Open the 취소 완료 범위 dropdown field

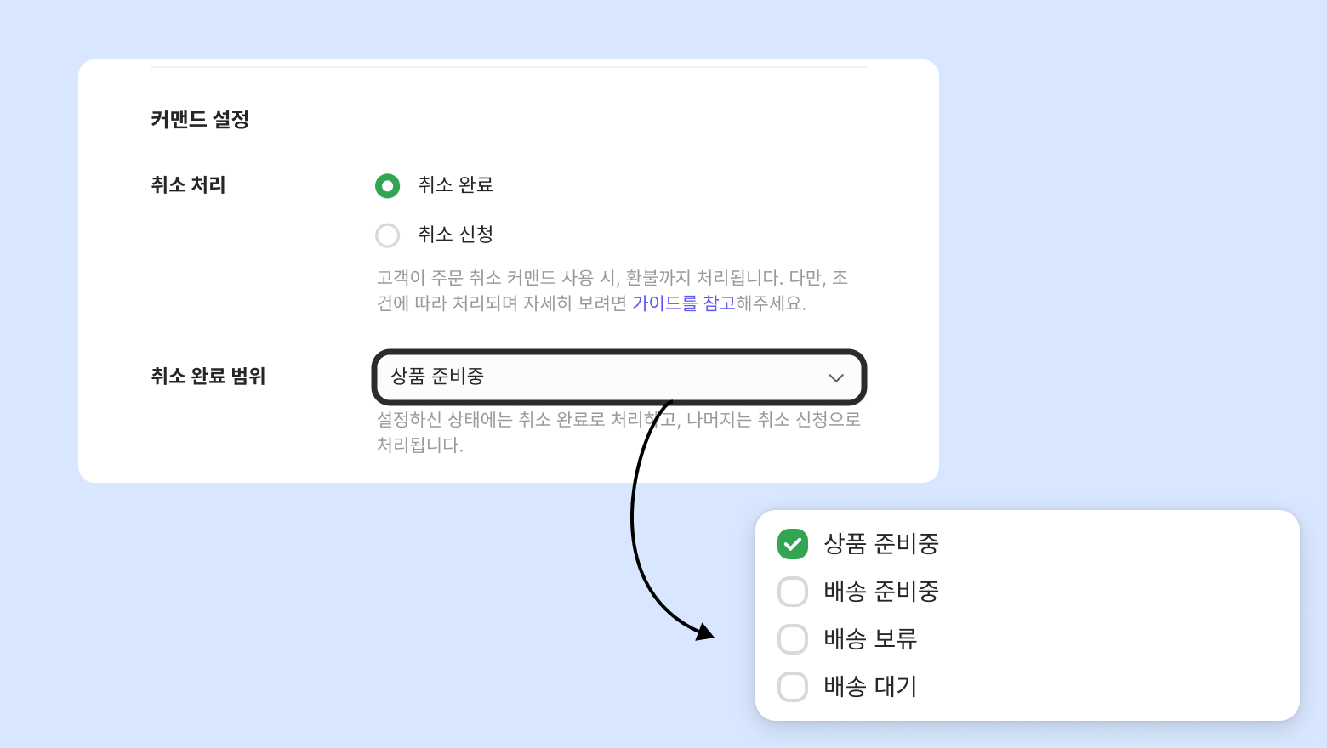pyautogui.click(x=595, y=377)
